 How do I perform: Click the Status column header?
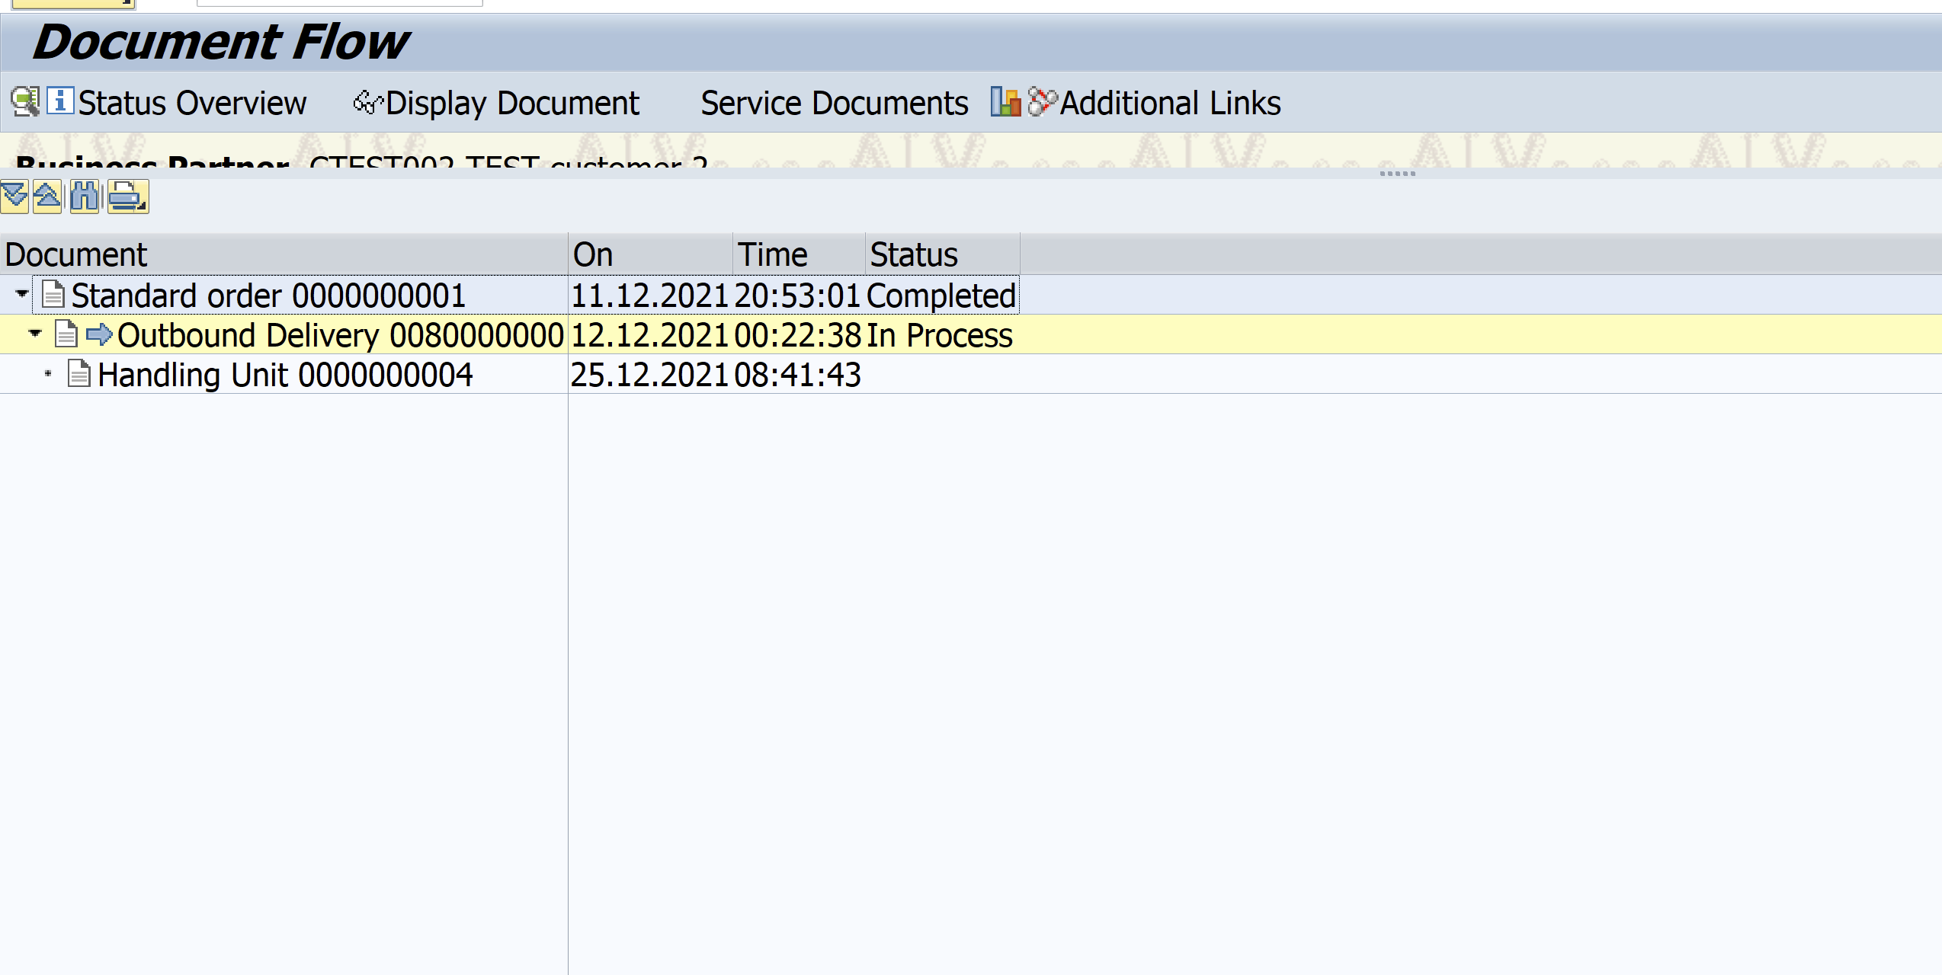click(x=943, y=254)
